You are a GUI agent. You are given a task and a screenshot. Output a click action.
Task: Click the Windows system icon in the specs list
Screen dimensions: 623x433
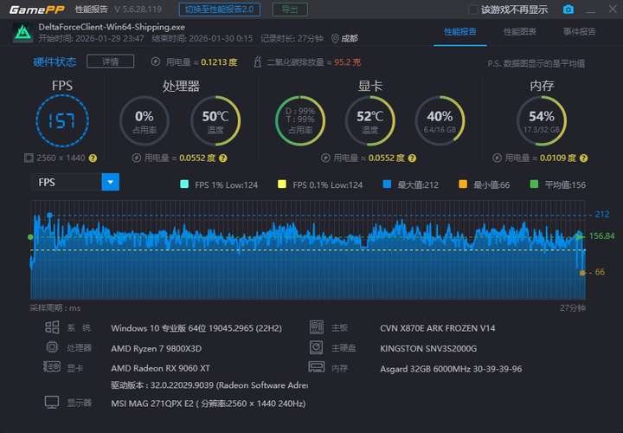pyautogui.click(x=52, y=327)
